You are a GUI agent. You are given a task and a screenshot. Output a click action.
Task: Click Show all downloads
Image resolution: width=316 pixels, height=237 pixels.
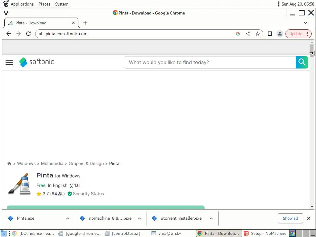pyautogui.click(x=290, y=218)
